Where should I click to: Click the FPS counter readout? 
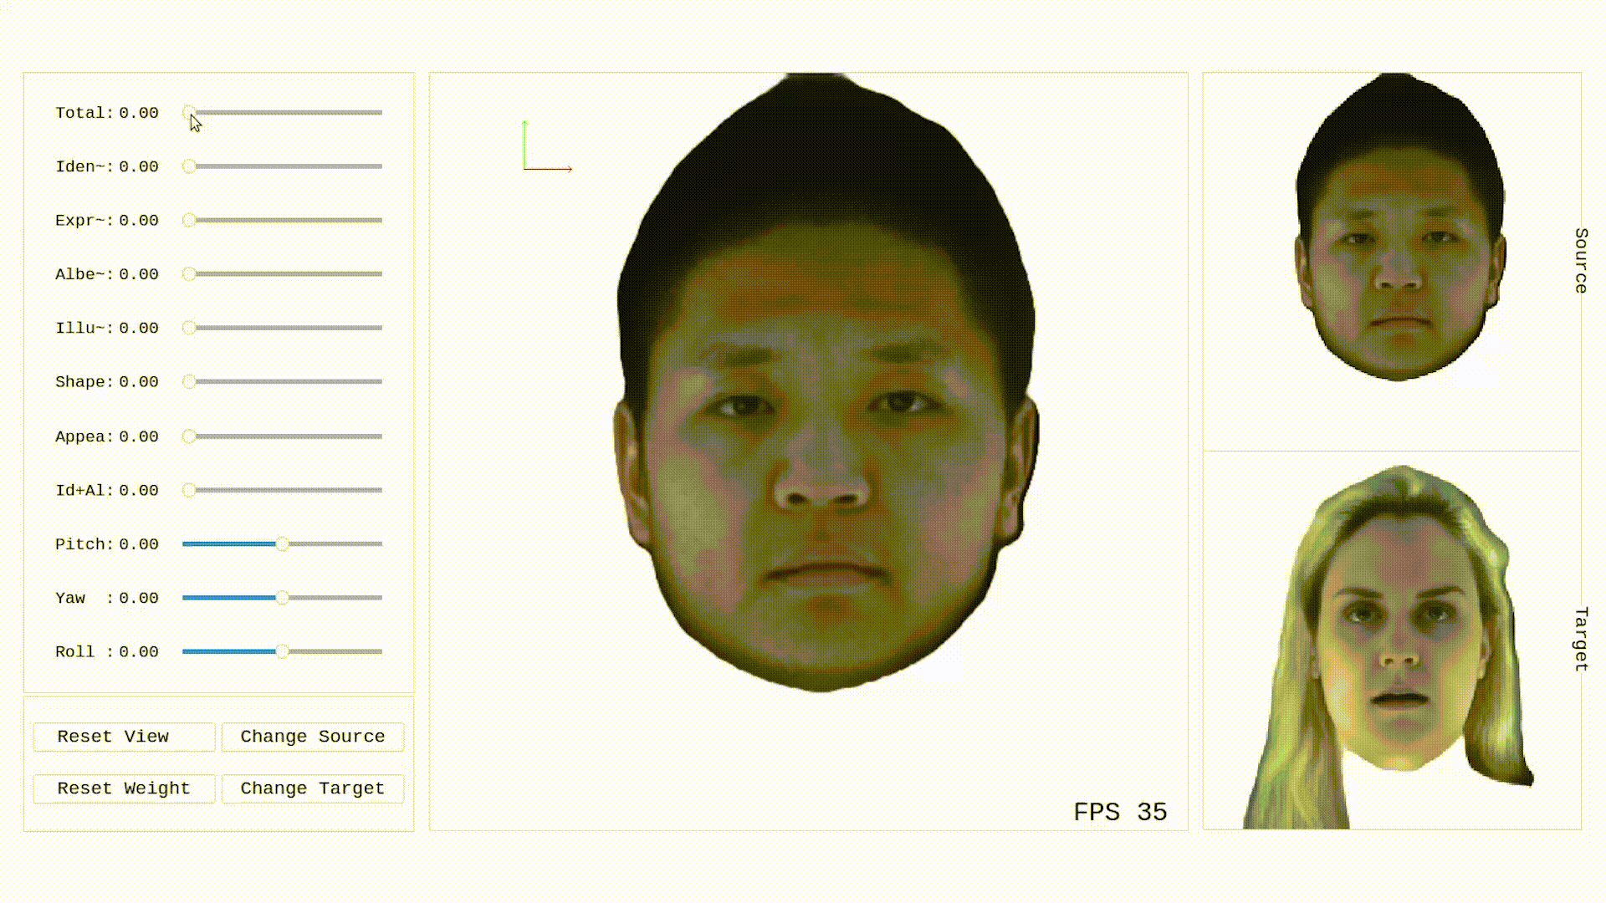tap(1119, 812)
